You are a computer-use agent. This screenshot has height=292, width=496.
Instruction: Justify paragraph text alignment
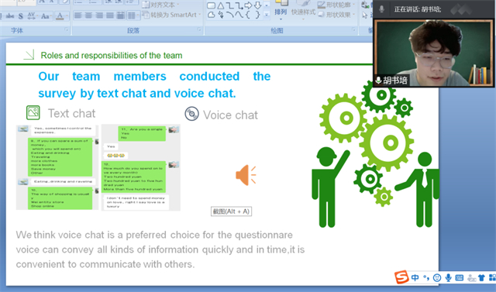coord(110,15)
